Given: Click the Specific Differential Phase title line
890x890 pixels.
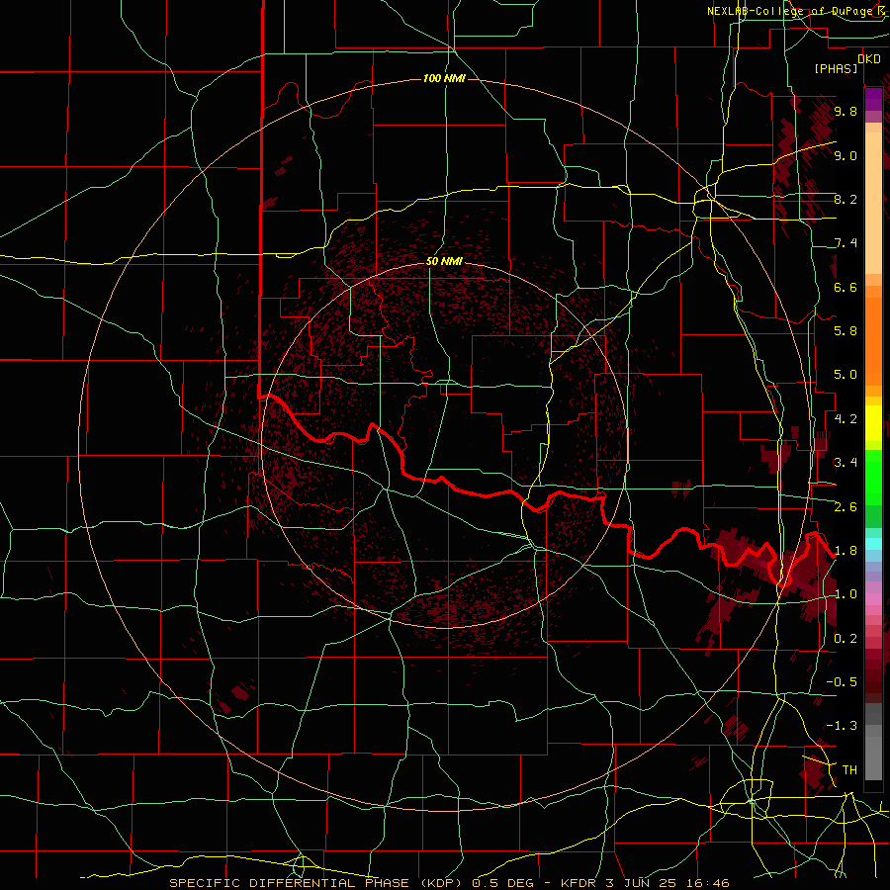Looking at the screenshot, I should click(x=449, y=883).
